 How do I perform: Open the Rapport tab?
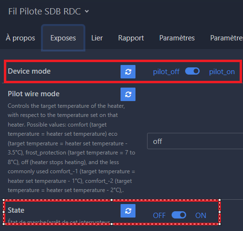point(131,38)
